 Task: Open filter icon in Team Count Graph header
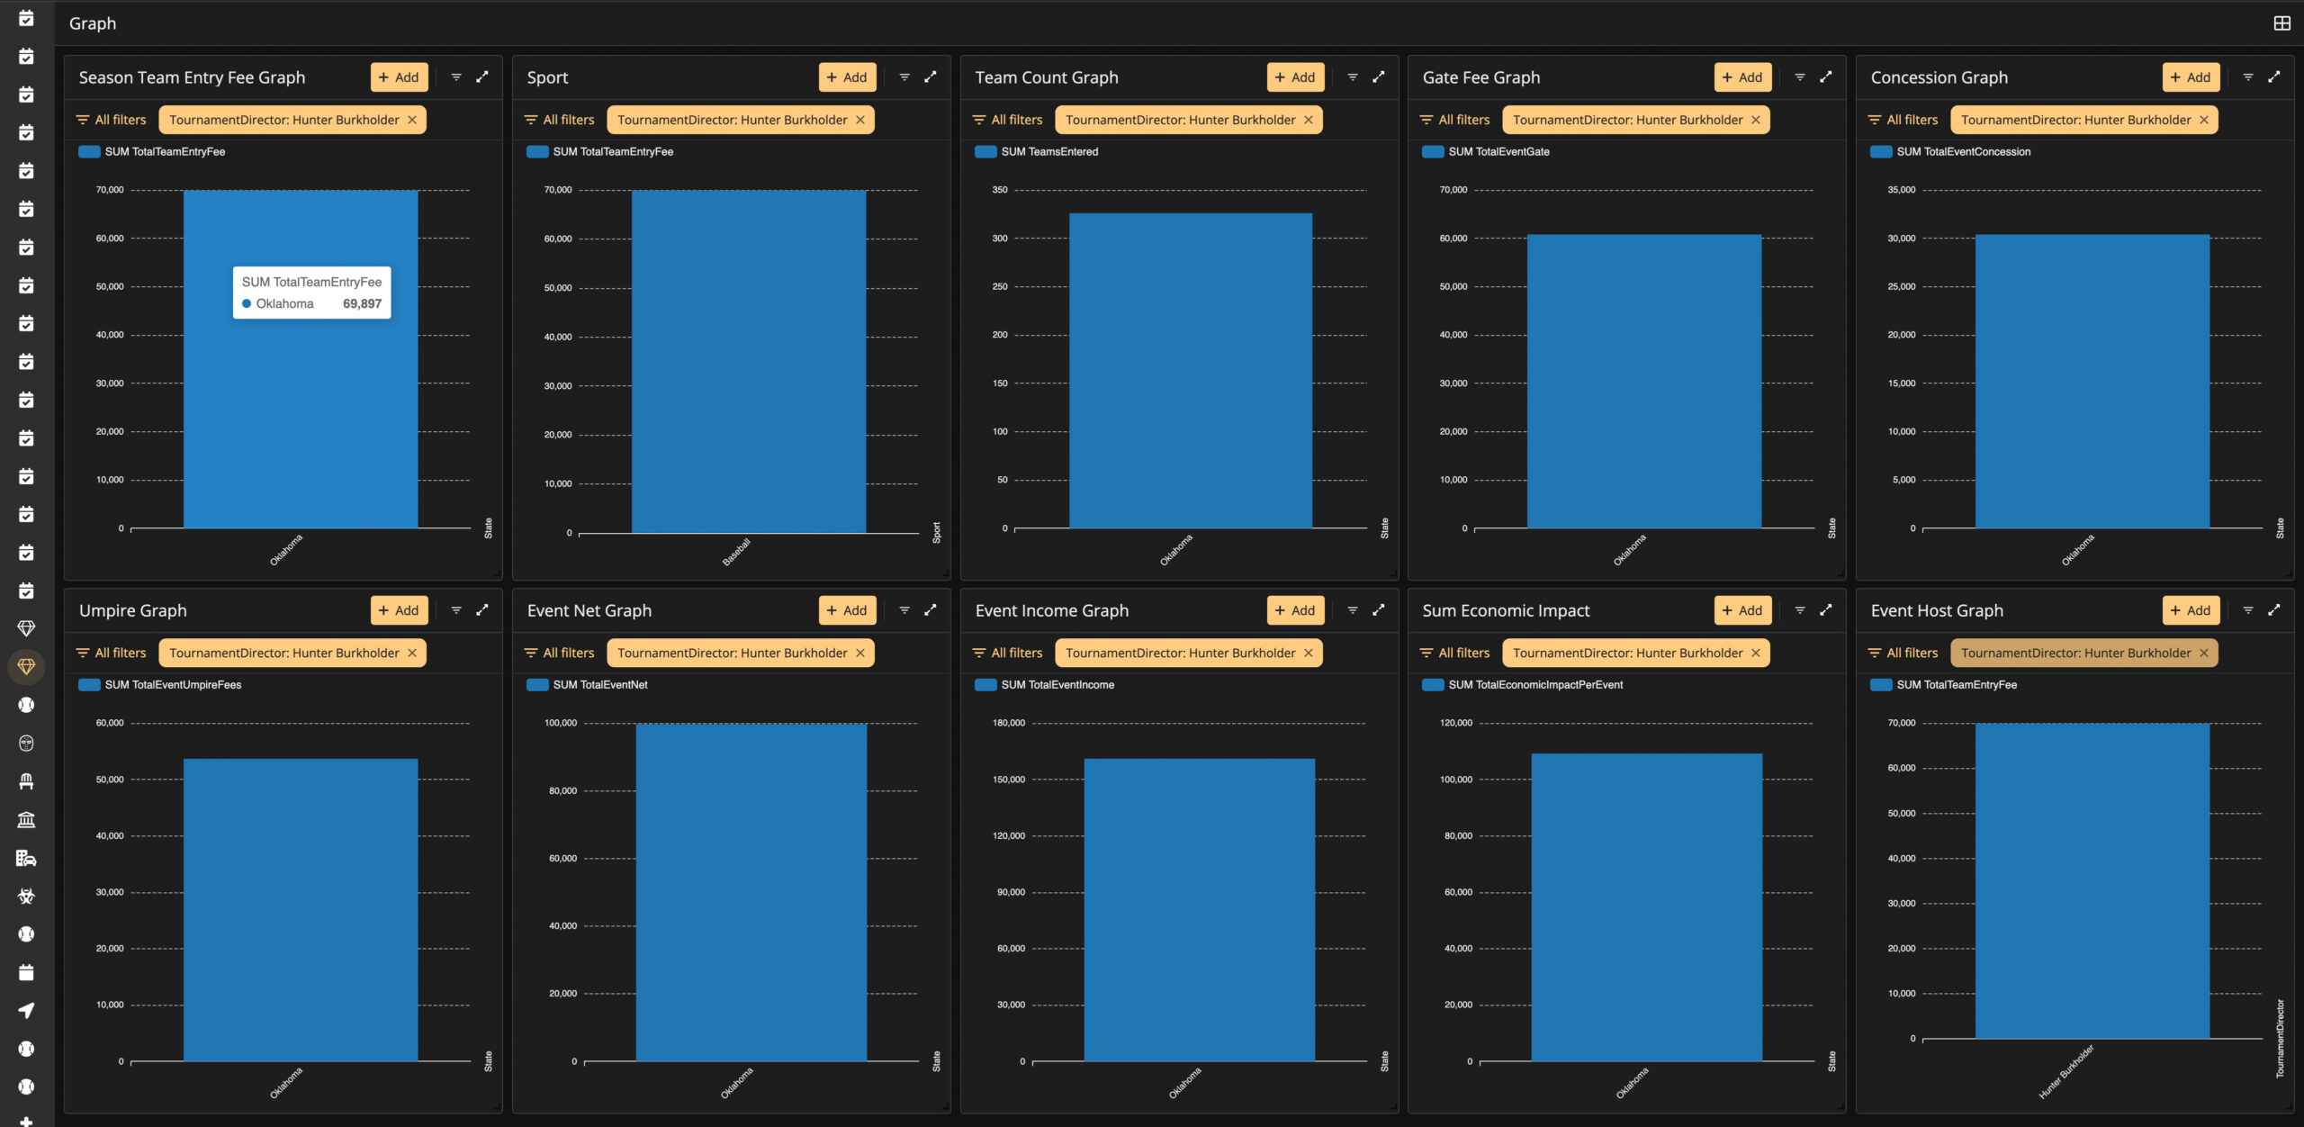click(x=1353, y=77)
